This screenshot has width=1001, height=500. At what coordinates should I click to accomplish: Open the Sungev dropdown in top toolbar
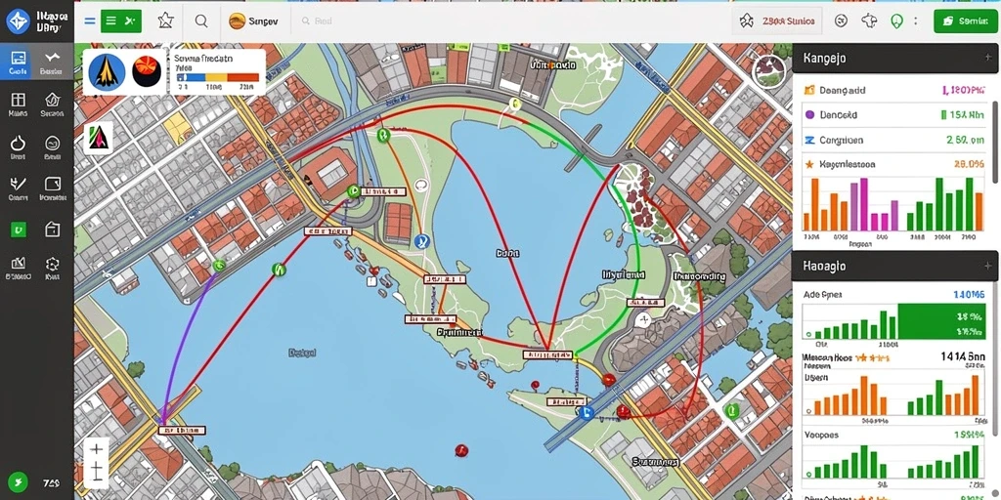(x=254, y=21)
